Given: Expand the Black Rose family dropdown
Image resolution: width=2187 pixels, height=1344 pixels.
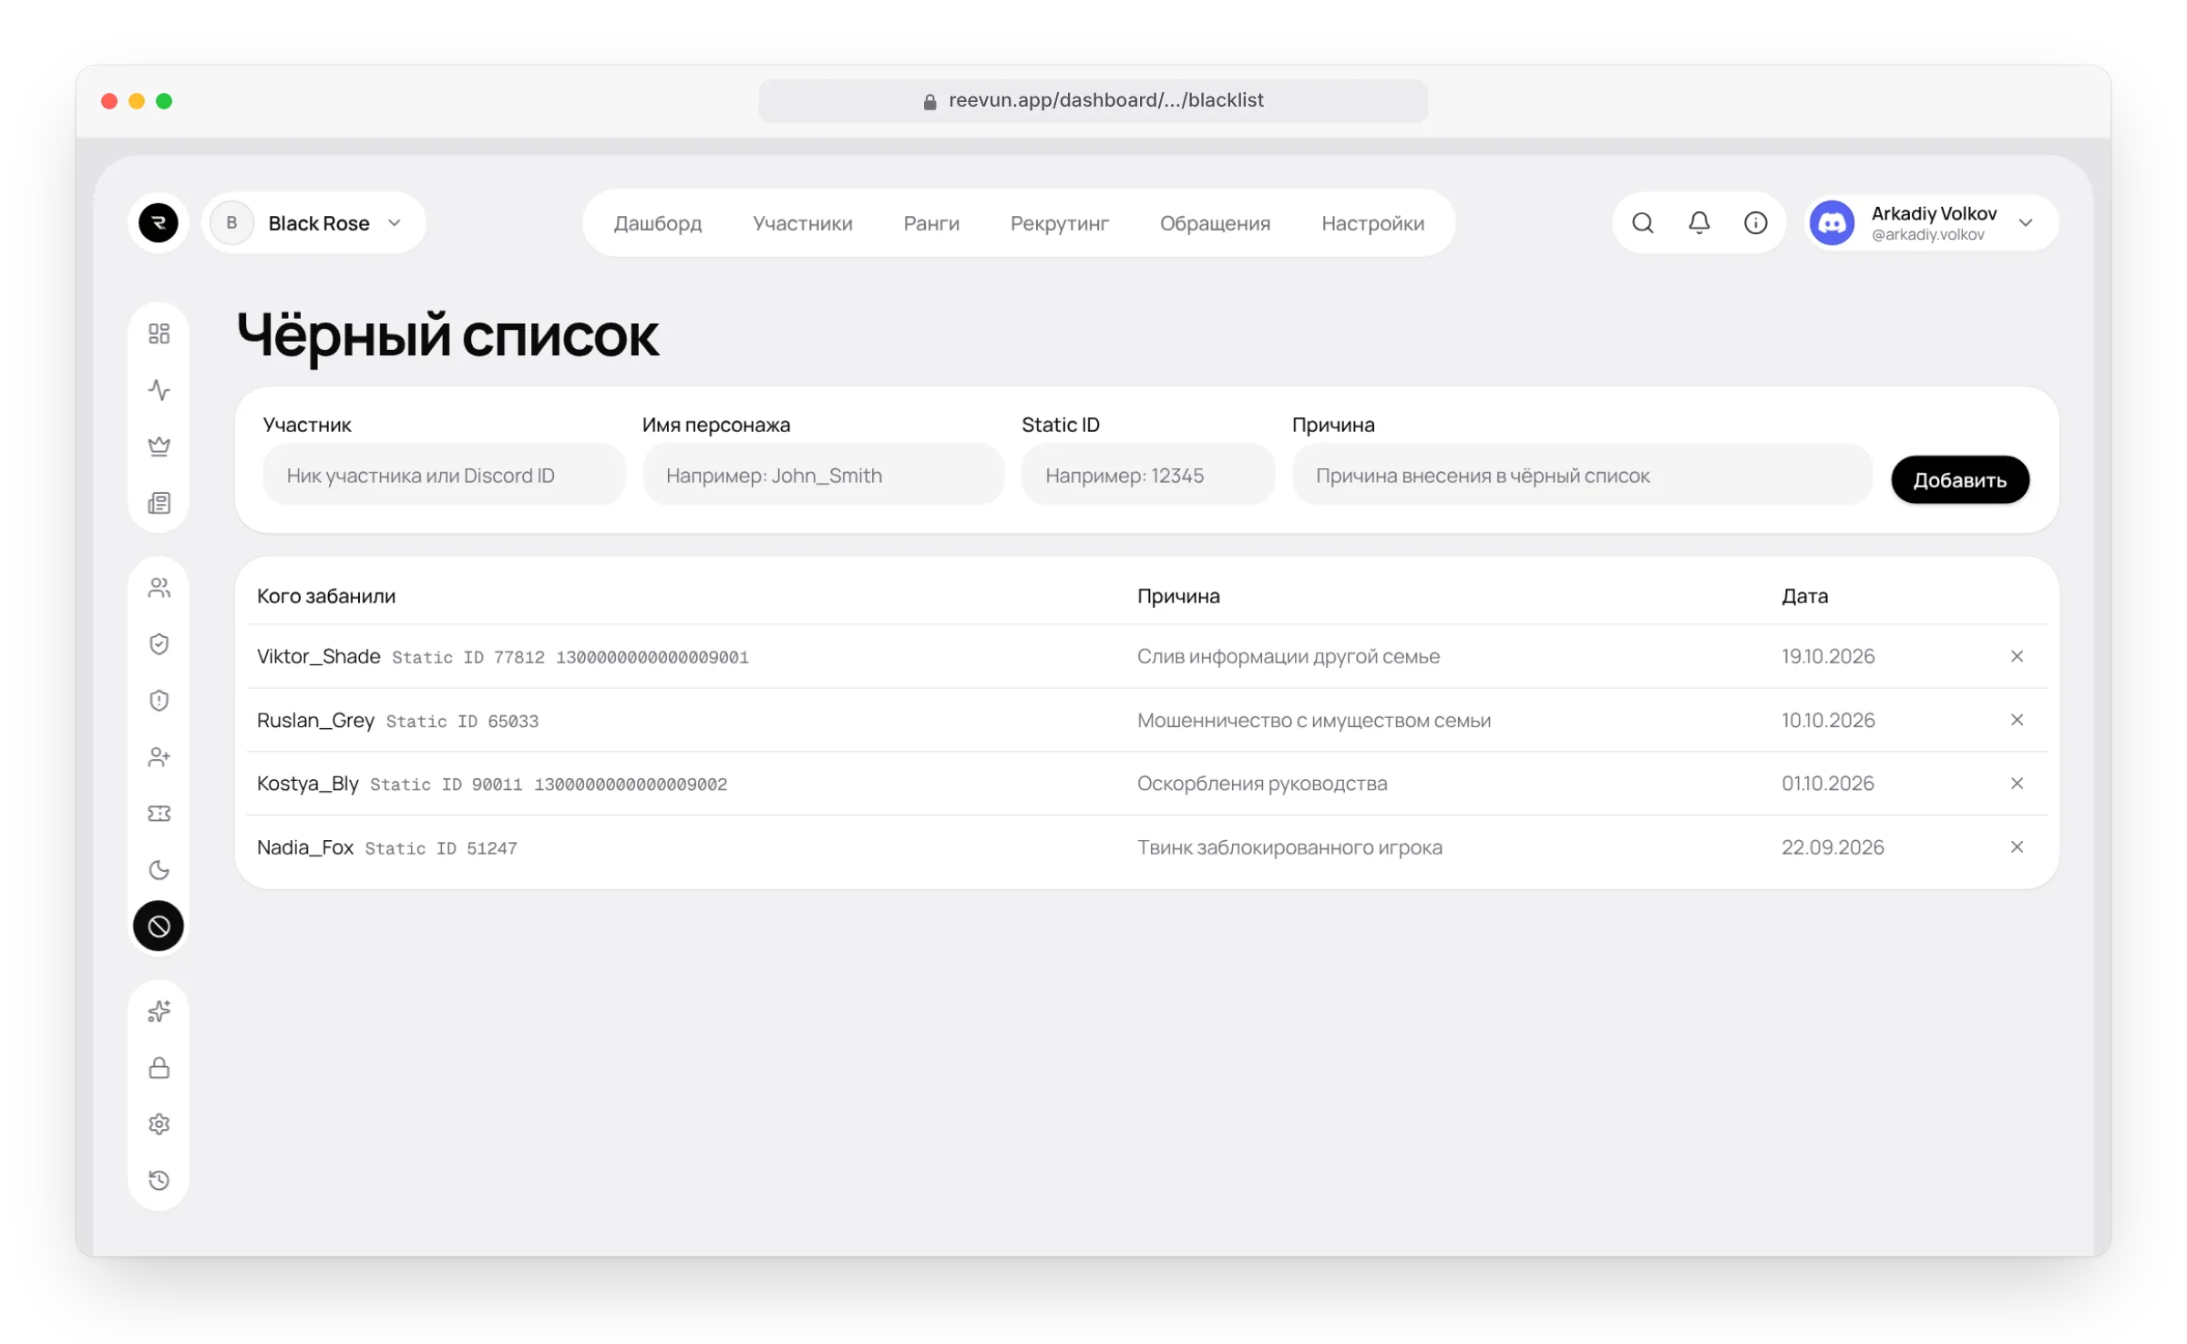Looking at the screenshot, I should click(x=313, y=222).
